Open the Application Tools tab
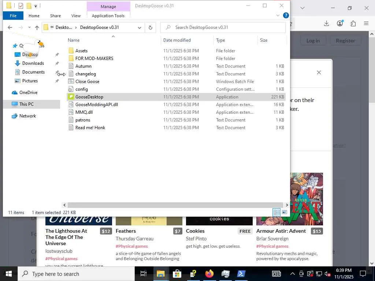Image resolution: width=375 pixels, height=281 pixels. tap(108, 16)
